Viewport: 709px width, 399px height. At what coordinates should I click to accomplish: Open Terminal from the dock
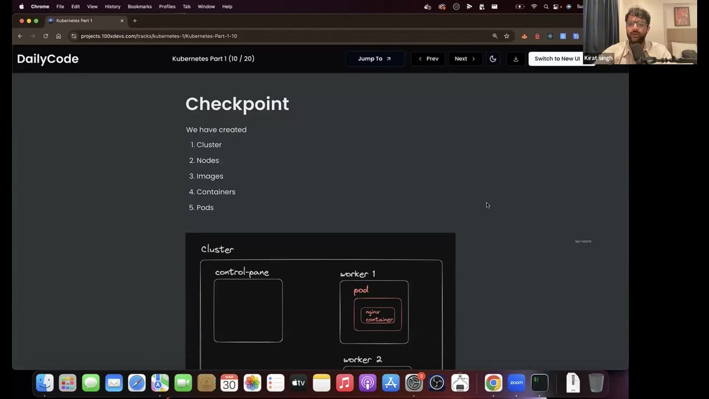pos(539,382)
